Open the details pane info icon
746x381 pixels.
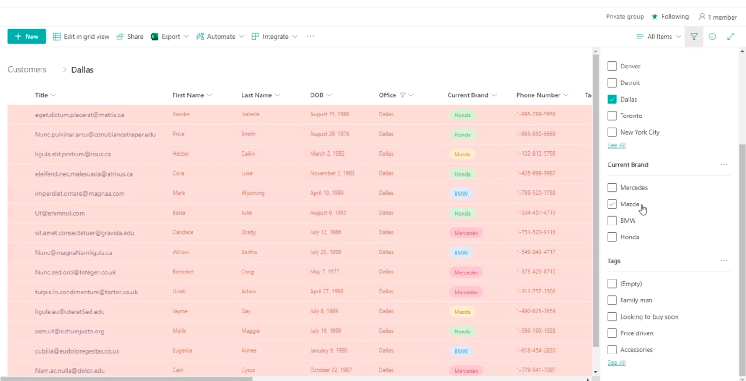click(x=712, y=36)
